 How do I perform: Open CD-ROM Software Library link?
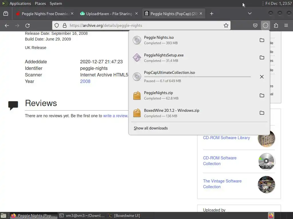tap(226, 138)
